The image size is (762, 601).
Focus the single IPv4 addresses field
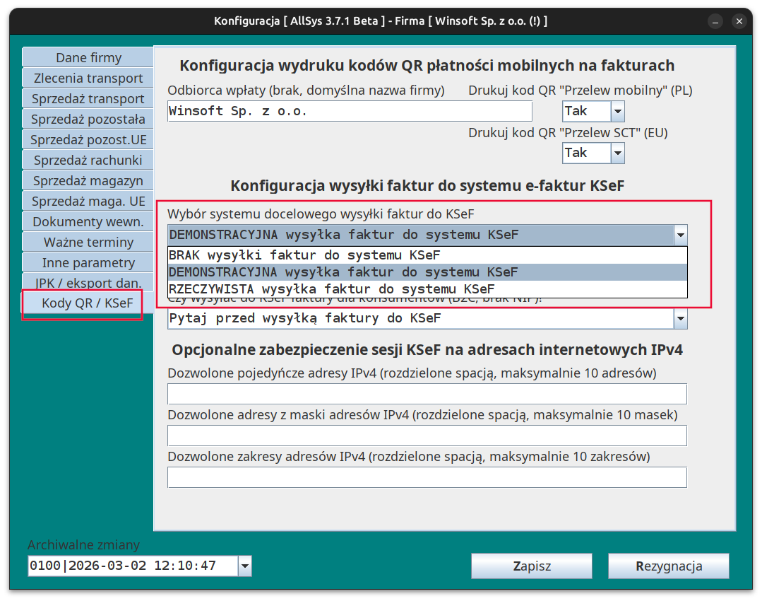tap(427, 394)
